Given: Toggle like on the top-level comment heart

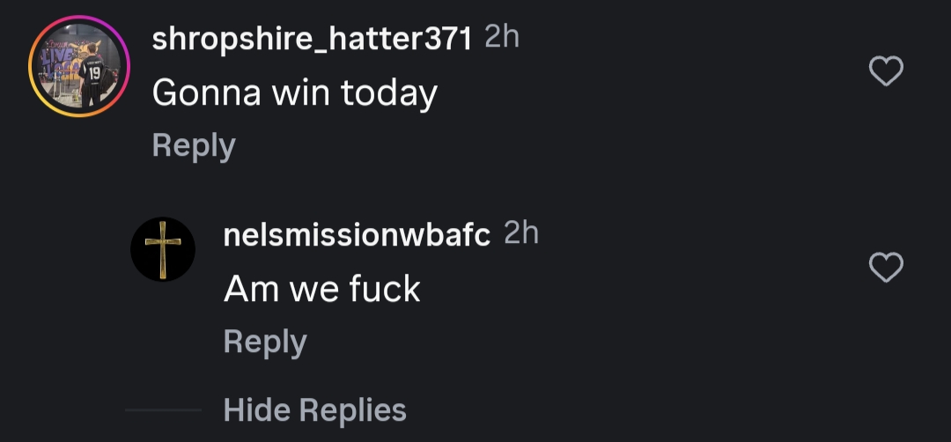Looking at the screenshot, I should pos(886,71).
